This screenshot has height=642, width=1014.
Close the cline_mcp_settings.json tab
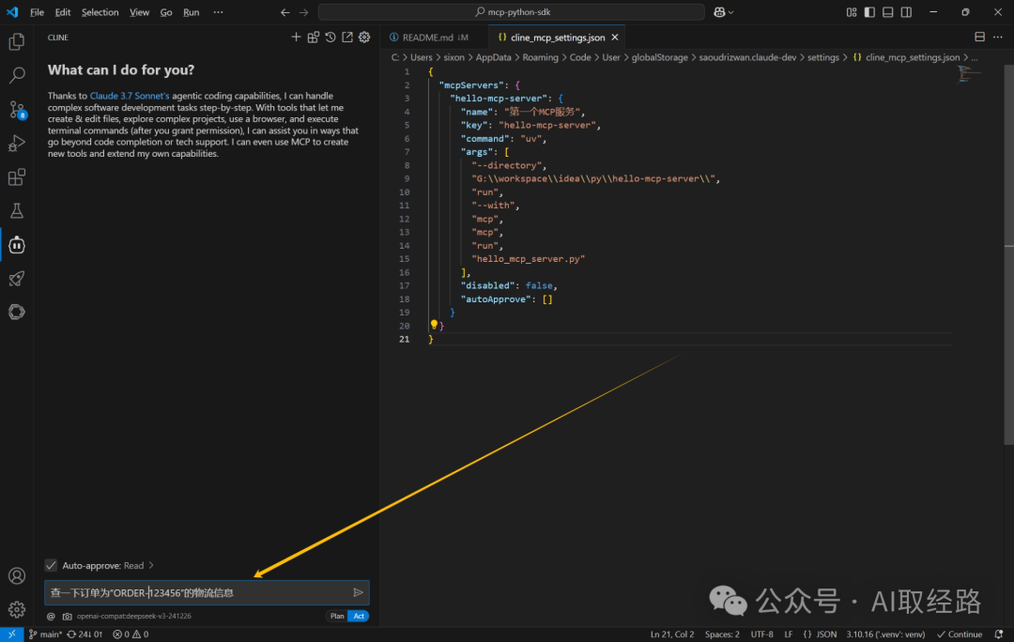point(615,38)
